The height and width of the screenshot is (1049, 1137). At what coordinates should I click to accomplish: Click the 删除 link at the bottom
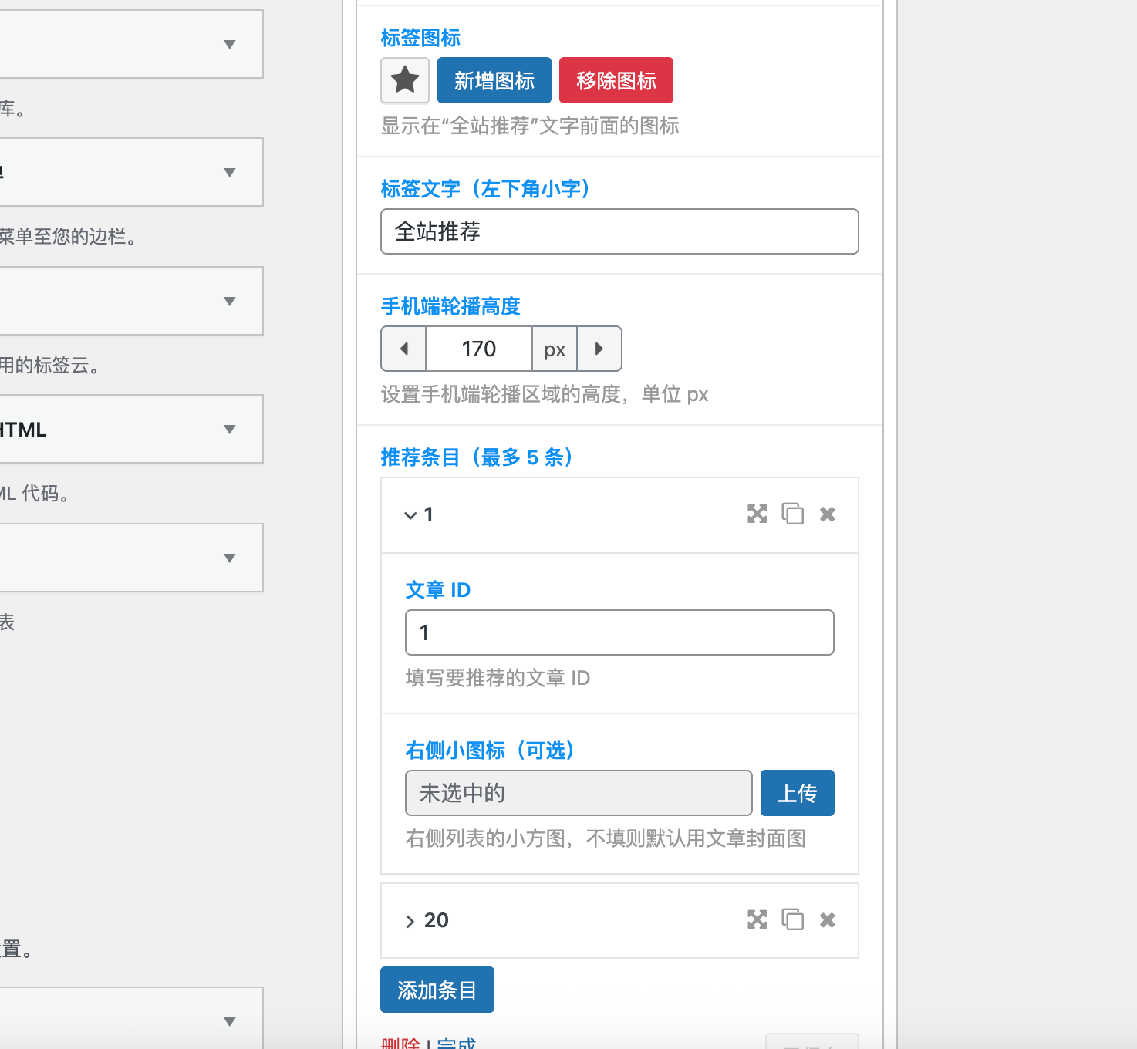(x=399, y=1043)
